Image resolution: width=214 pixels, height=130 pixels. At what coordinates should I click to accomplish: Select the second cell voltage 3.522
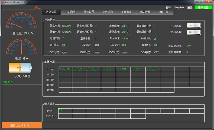click(79, 69)
